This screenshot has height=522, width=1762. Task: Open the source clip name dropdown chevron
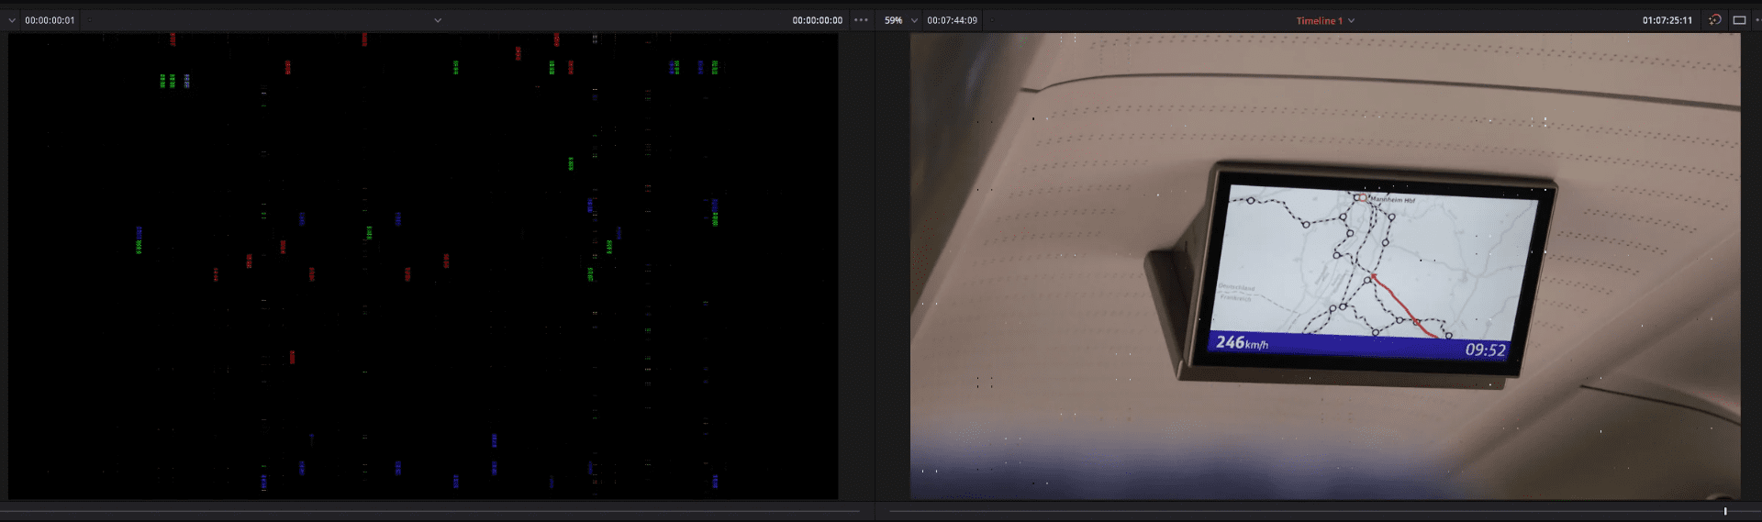[x=438, y=20]
